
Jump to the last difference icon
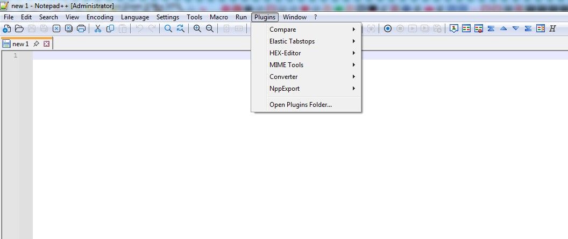pos(528,29)
